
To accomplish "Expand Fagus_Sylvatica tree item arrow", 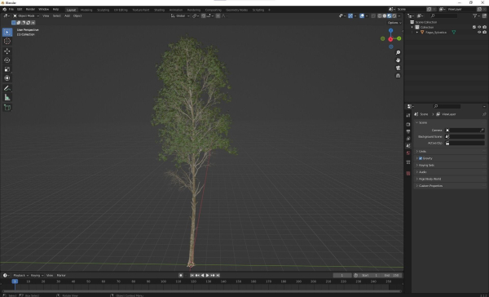I will tap(417, 32).
